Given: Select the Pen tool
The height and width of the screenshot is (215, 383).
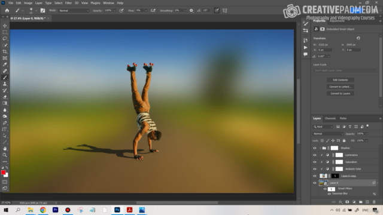Looking at the screenshot, I should pyautogui.click(x=5, y=123).
